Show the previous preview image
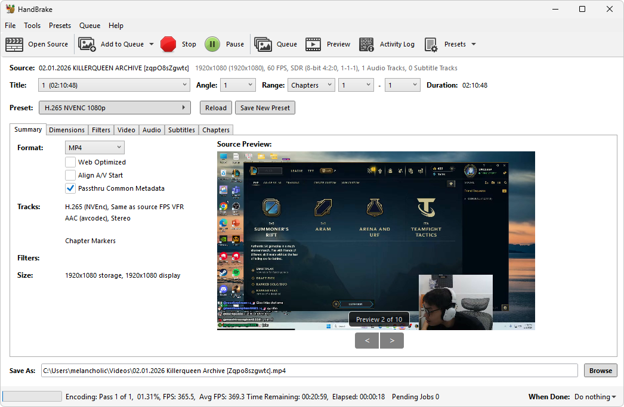Viewport: 624px width, 407px height. (367, 341)
